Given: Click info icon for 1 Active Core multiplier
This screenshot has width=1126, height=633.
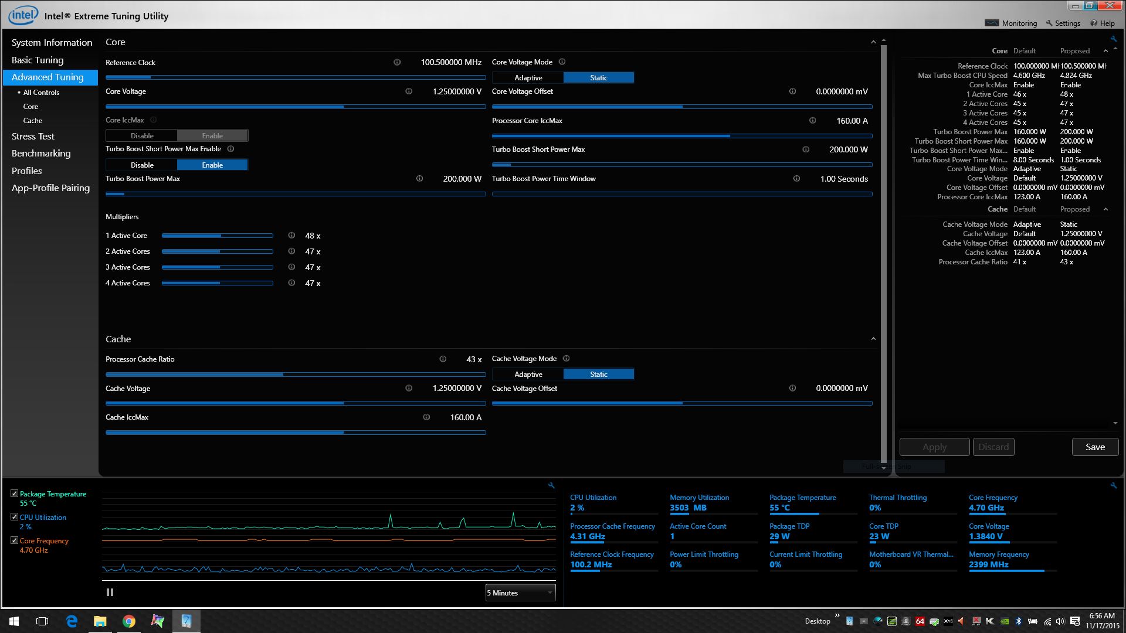Looking at the screenshot, I should pos(291,236).
